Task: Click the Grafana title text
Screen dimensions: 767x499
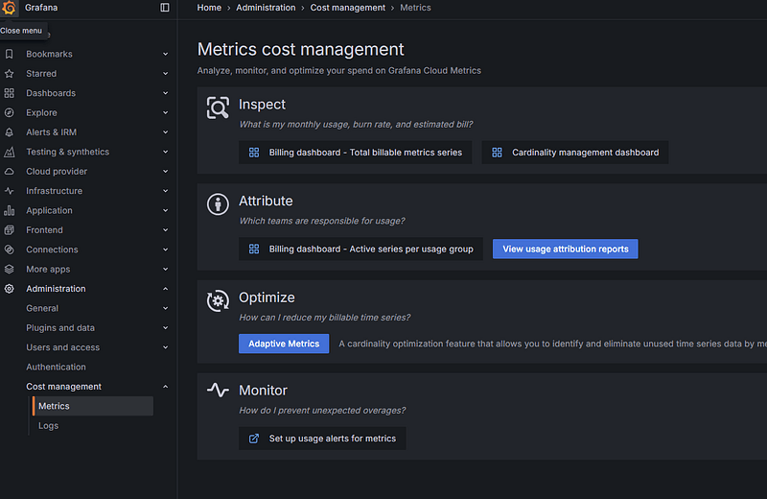Action: (41, 8)
